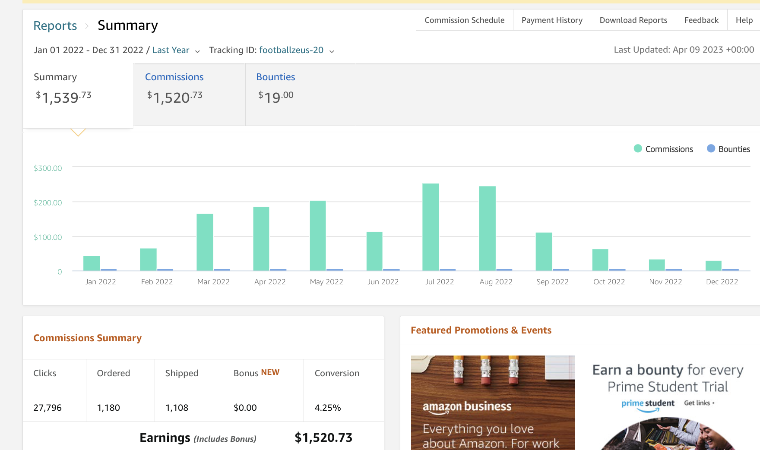Open the Help tab

(x=744, y=20)
